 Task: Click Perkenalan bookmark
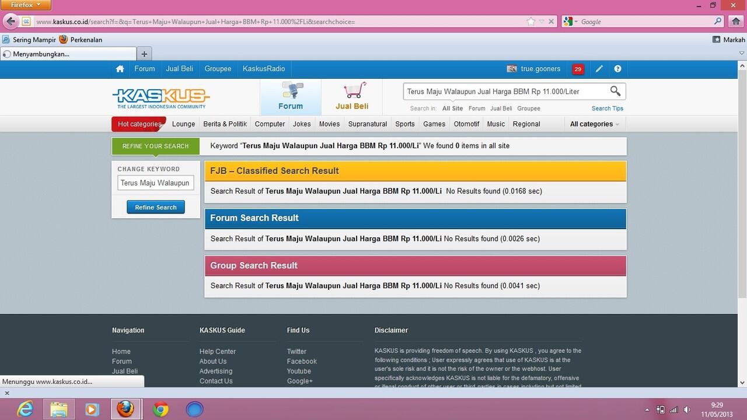tap(81, 40)
